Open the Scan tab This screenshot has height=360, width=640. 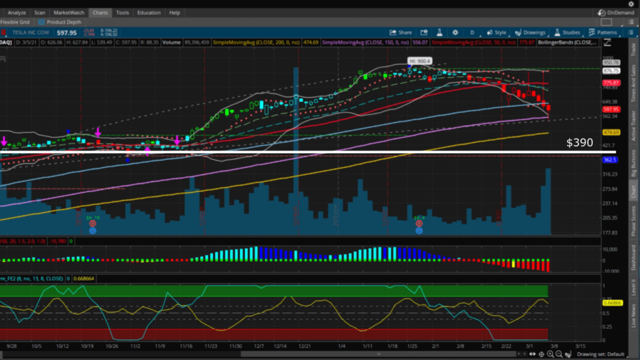click(x=39, y=12)
